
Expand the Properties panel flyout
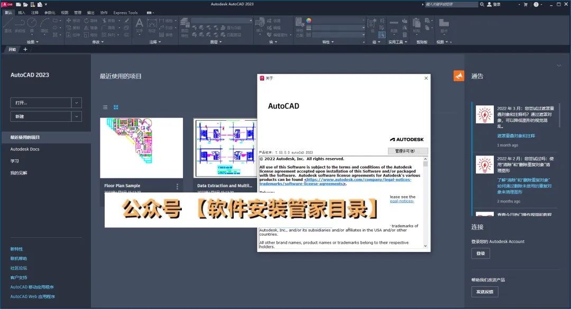tap(328, 42)
